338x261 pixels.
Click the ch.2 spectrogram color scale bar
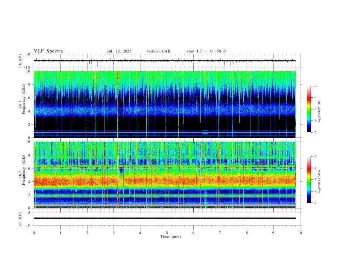(x=309, y=180)
